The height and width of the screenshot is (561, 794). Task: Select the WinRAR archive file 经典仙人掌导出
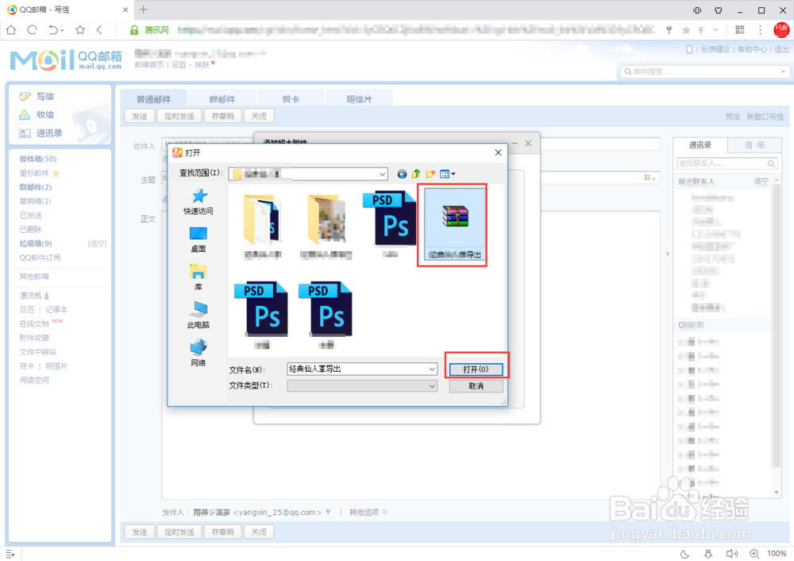[x=454, y=223]
